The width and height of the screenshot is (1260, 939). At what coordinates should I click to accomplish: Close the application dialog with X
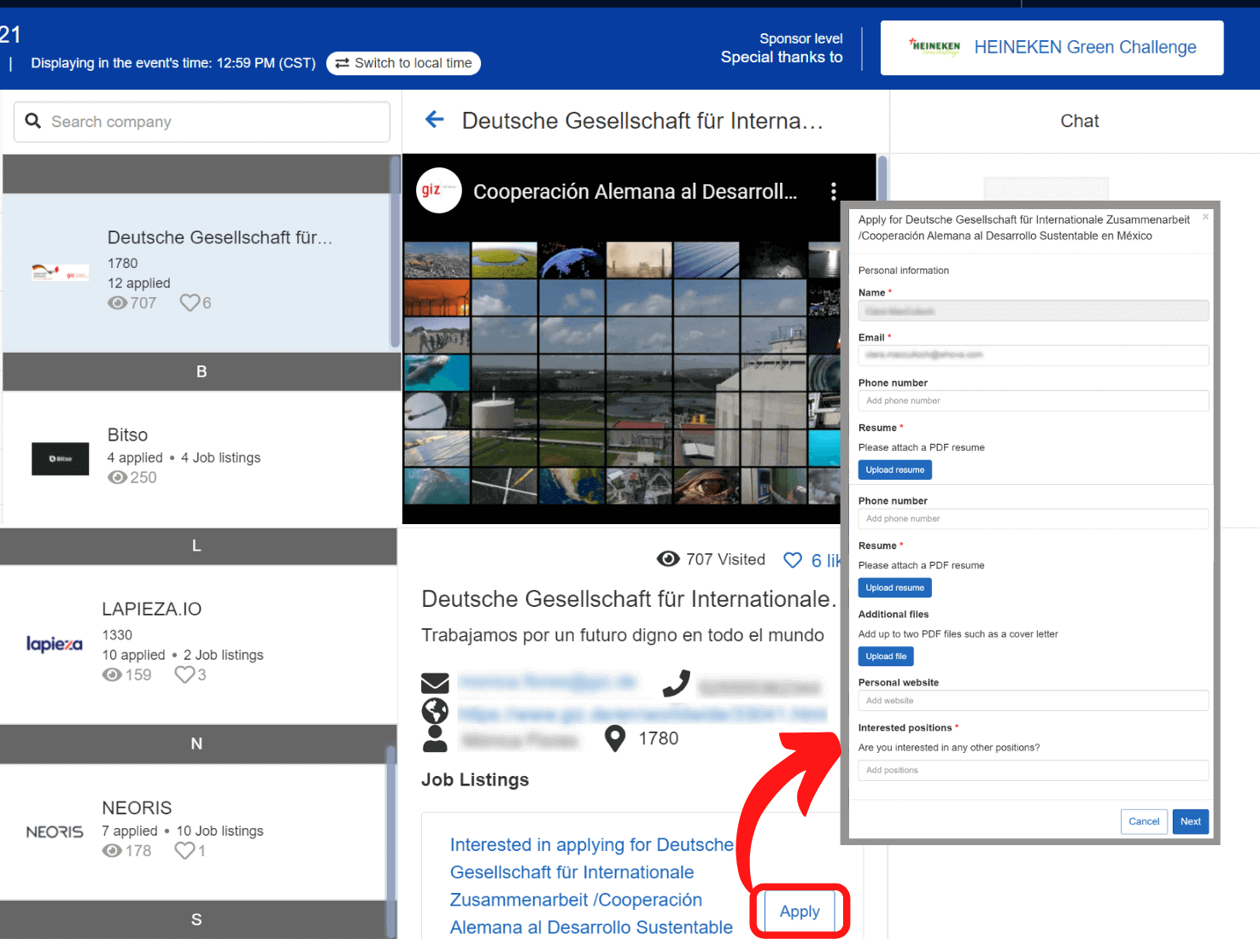(x=1205, y=217)
